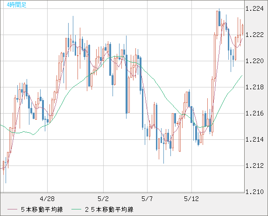Screen dimensions: 268x216
Task: Click the 1.224 price axis label
Action: (254, 8)
